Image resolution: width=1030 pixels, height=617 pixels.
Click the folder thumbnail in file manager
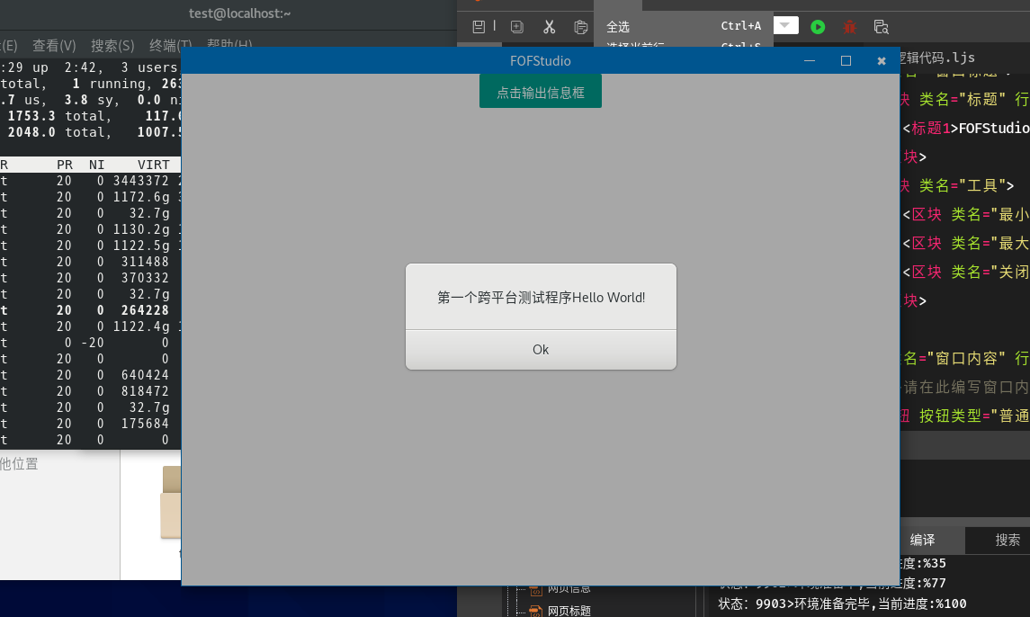171,503
